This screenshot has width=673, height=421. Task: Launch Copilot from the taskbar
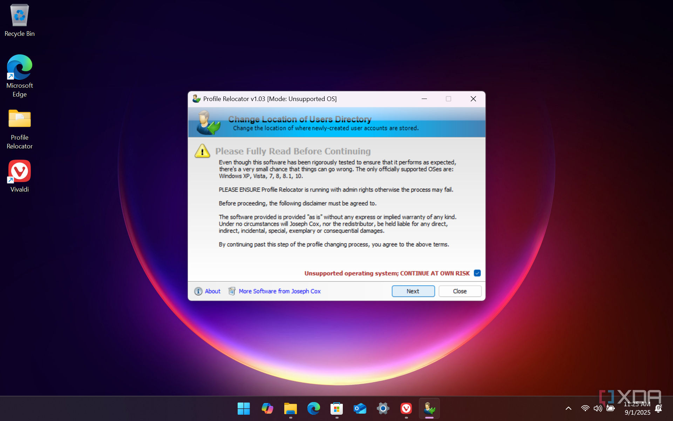point(267,408)
